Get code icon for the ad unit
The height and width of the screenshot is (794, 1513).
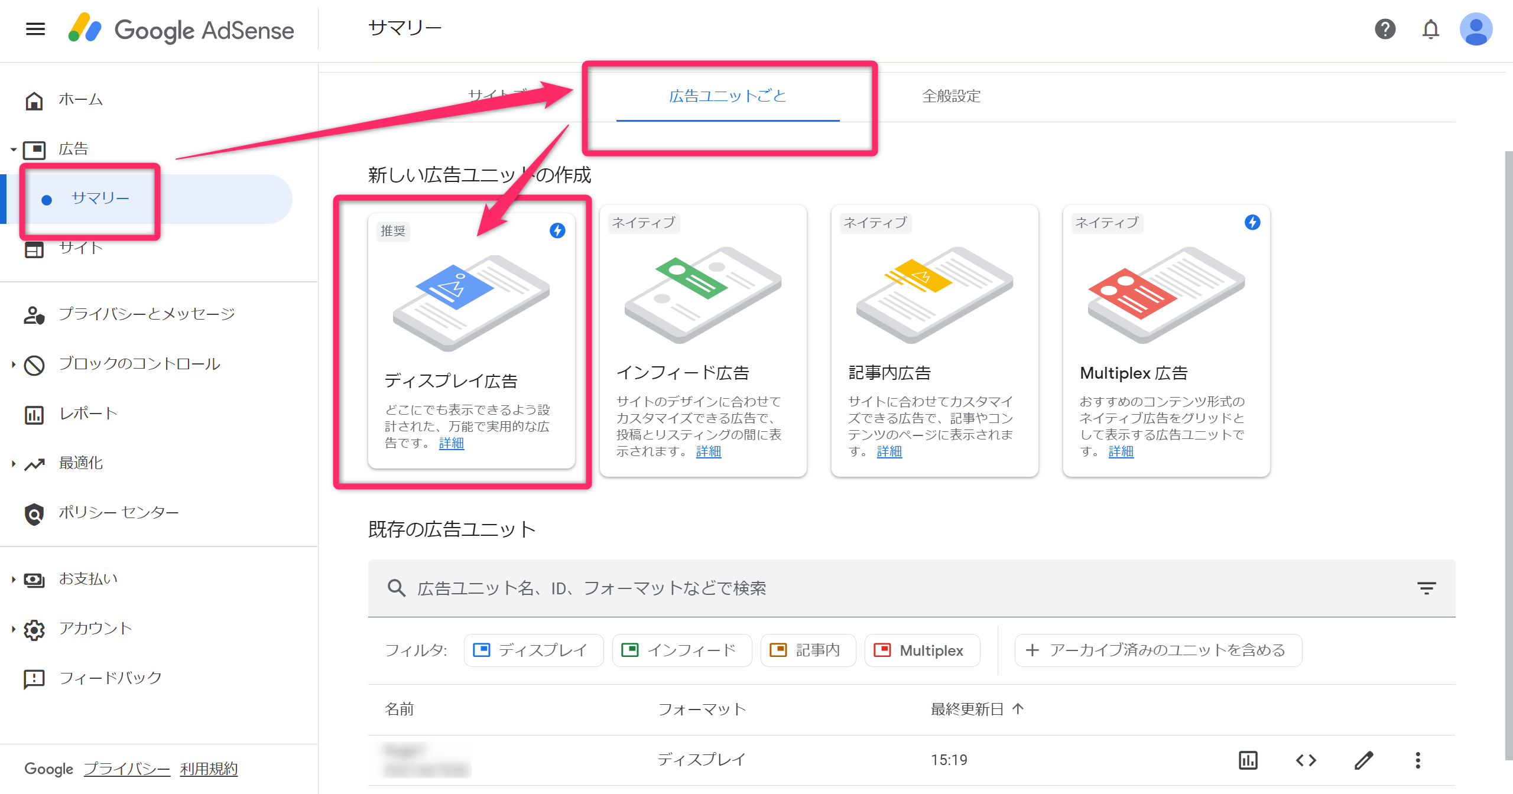pyautogui.click(x=1306, y=760)
